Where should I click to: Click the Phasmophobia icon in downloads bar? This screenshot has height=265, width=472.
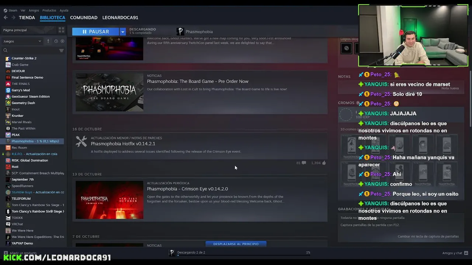(172, 252)
